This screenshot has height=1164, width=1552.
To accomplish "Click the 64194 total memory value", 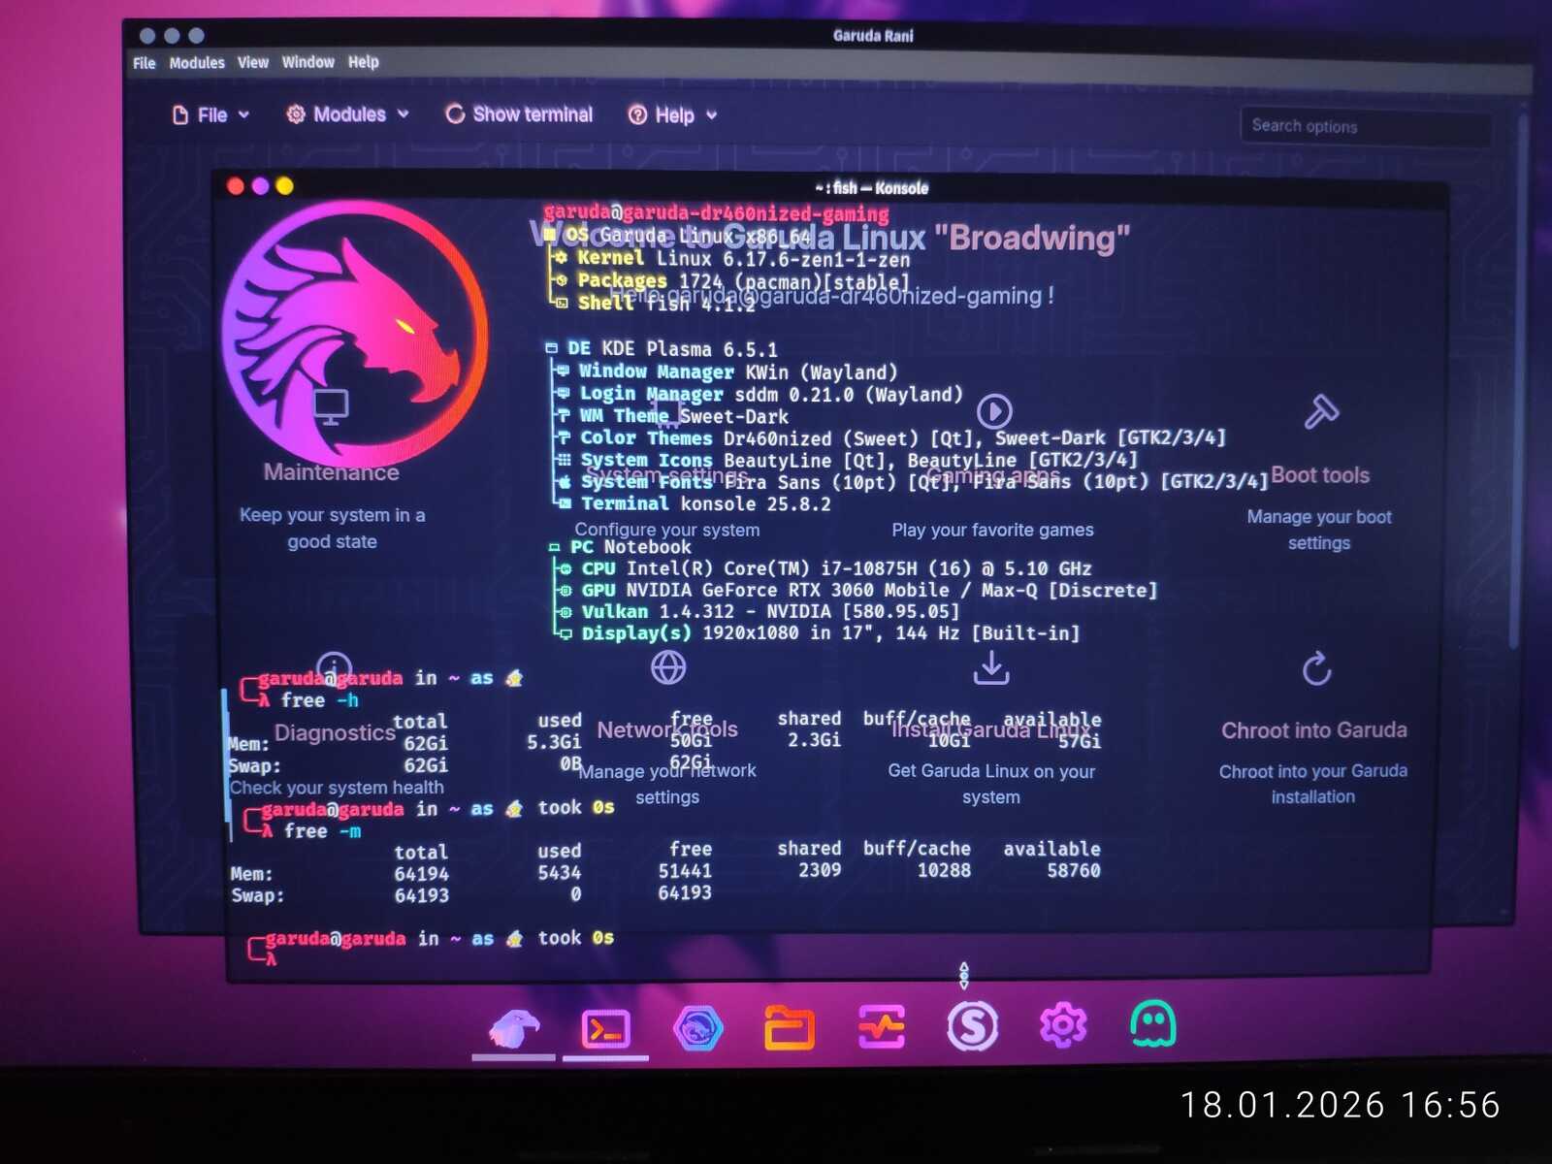I will click(x=421, y=874).
